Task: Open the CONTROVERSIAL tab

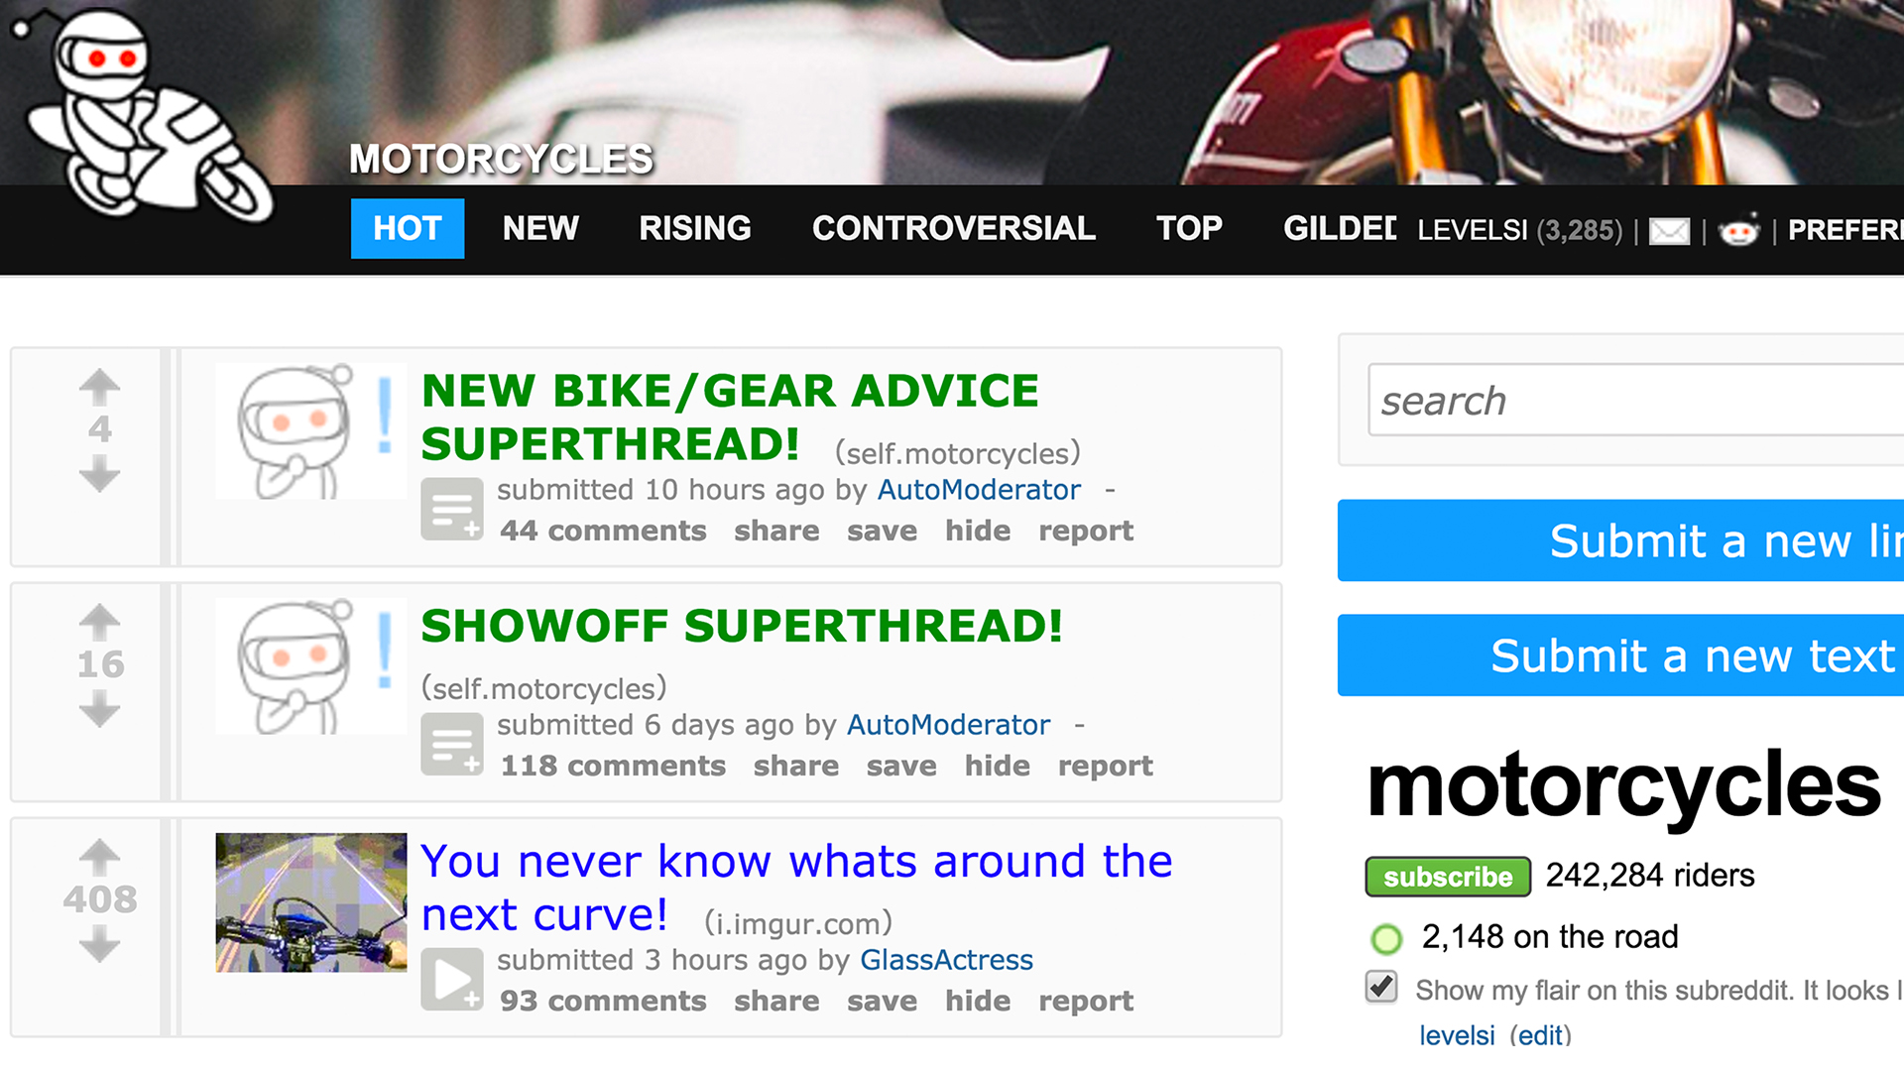Action: point(954,228)
